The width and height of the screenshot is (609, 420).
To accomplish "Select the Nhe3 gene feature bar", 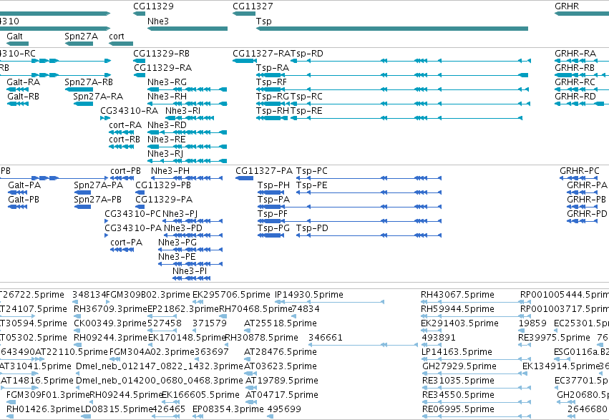I will point(187,29).
